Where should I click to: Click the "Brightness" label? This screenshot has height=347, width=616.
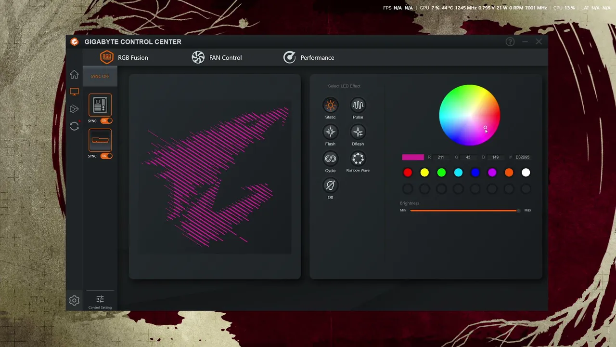tap(410, 203)
